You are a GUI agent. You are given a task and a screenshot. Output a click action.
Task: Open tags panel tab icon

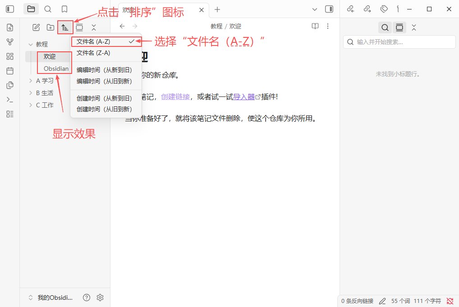click(384, 9)
